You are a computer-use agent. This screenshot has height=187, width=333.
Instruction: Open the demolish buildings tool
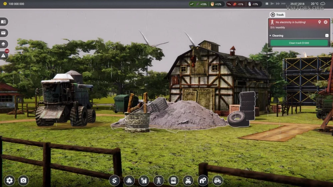click(x=144, y=180)
